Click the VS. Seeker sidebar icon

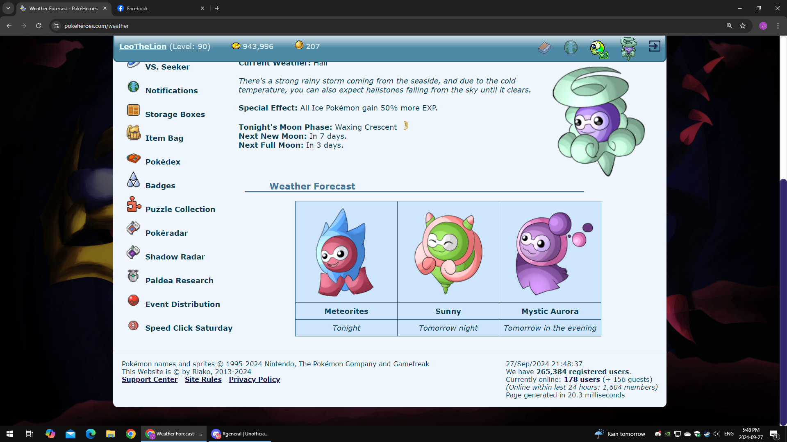coord(133,64)
